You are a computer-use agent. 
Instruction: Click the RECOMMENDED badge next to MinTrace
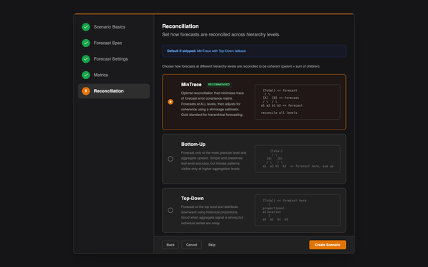pos(219,85)
